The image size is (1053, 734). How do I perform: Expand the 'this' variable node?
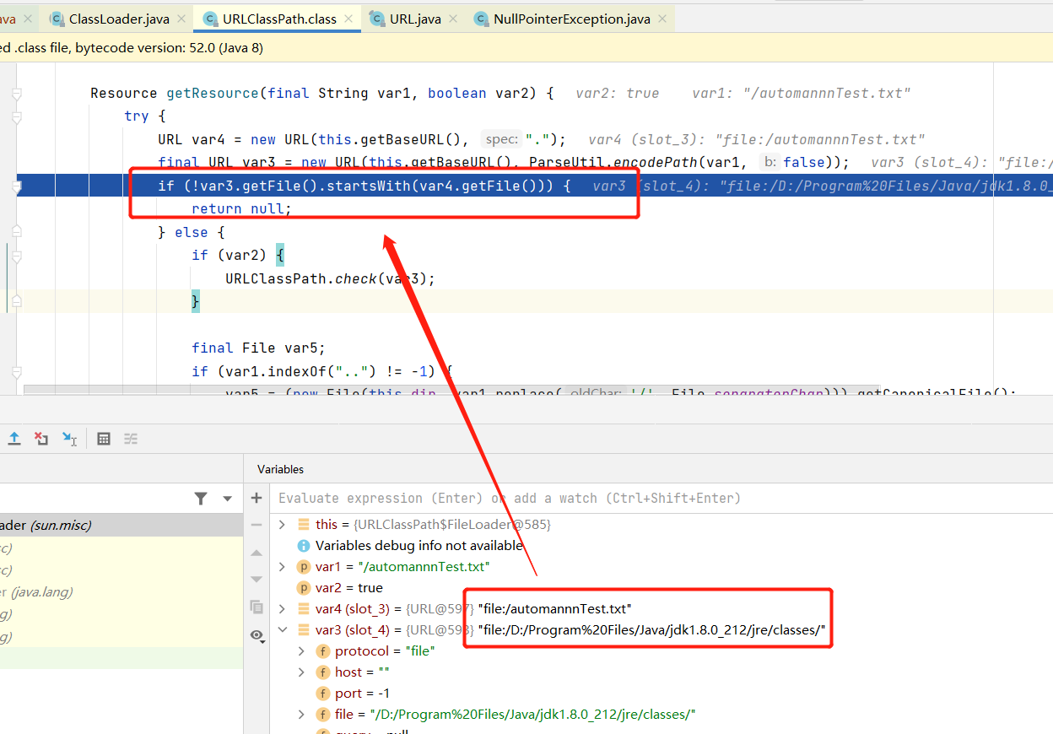point(282,525)
